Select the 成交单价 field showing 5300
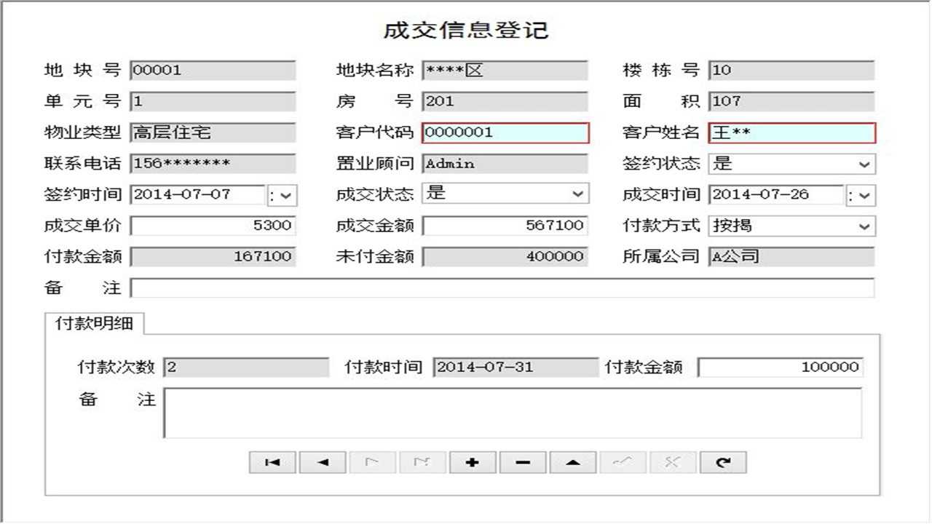Screen dimensions: 932x524 [211, 226]
